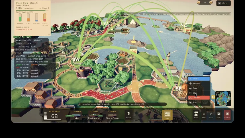Open the Style tool
The height and width of the screenshot is (138, 245).
204,115
